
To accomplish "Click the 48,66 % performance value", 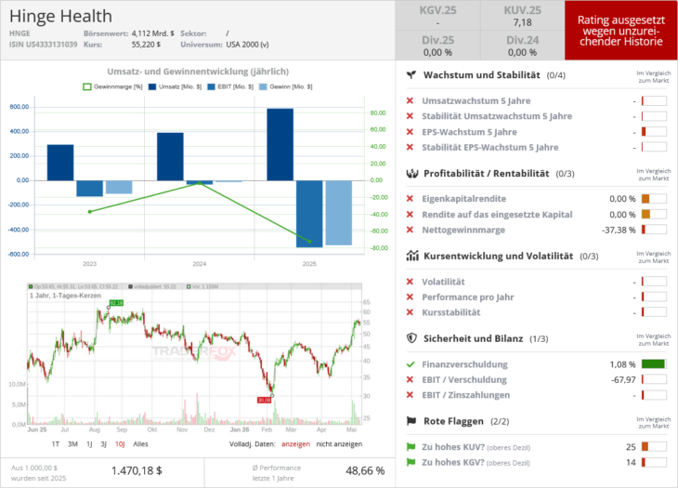I will tap(365, 470).
